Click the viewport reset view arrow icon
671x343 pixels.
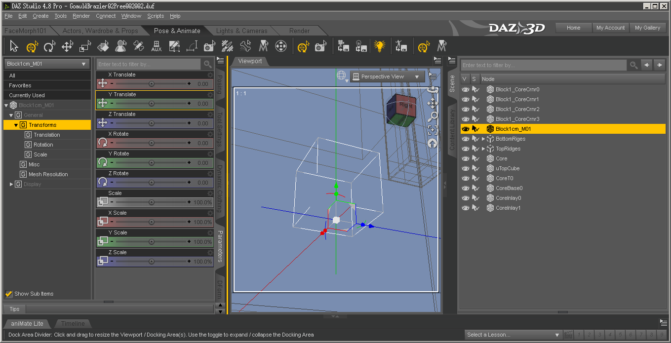[x=433, y=144]
